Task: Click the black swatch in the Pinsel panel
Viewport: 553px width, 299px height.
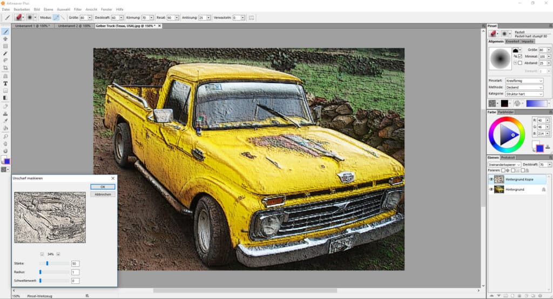Action: coord(504,103)
